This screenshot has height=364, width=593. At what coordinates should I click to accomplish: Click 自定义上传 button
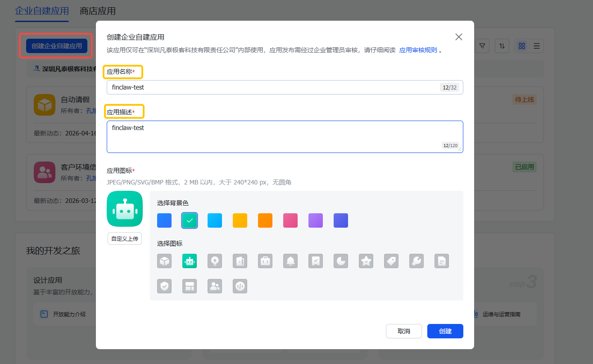(x=125, y=238)
